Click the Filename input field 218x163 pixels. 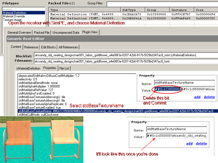(126, 61)
